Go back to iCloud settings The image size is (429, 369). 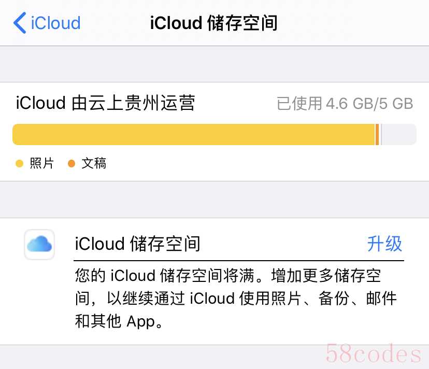[47, 23]
